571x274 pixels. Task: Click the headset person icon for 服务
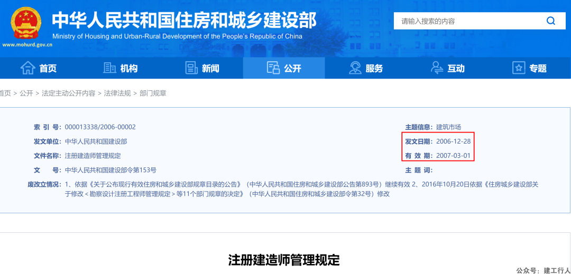pos(355,68)
